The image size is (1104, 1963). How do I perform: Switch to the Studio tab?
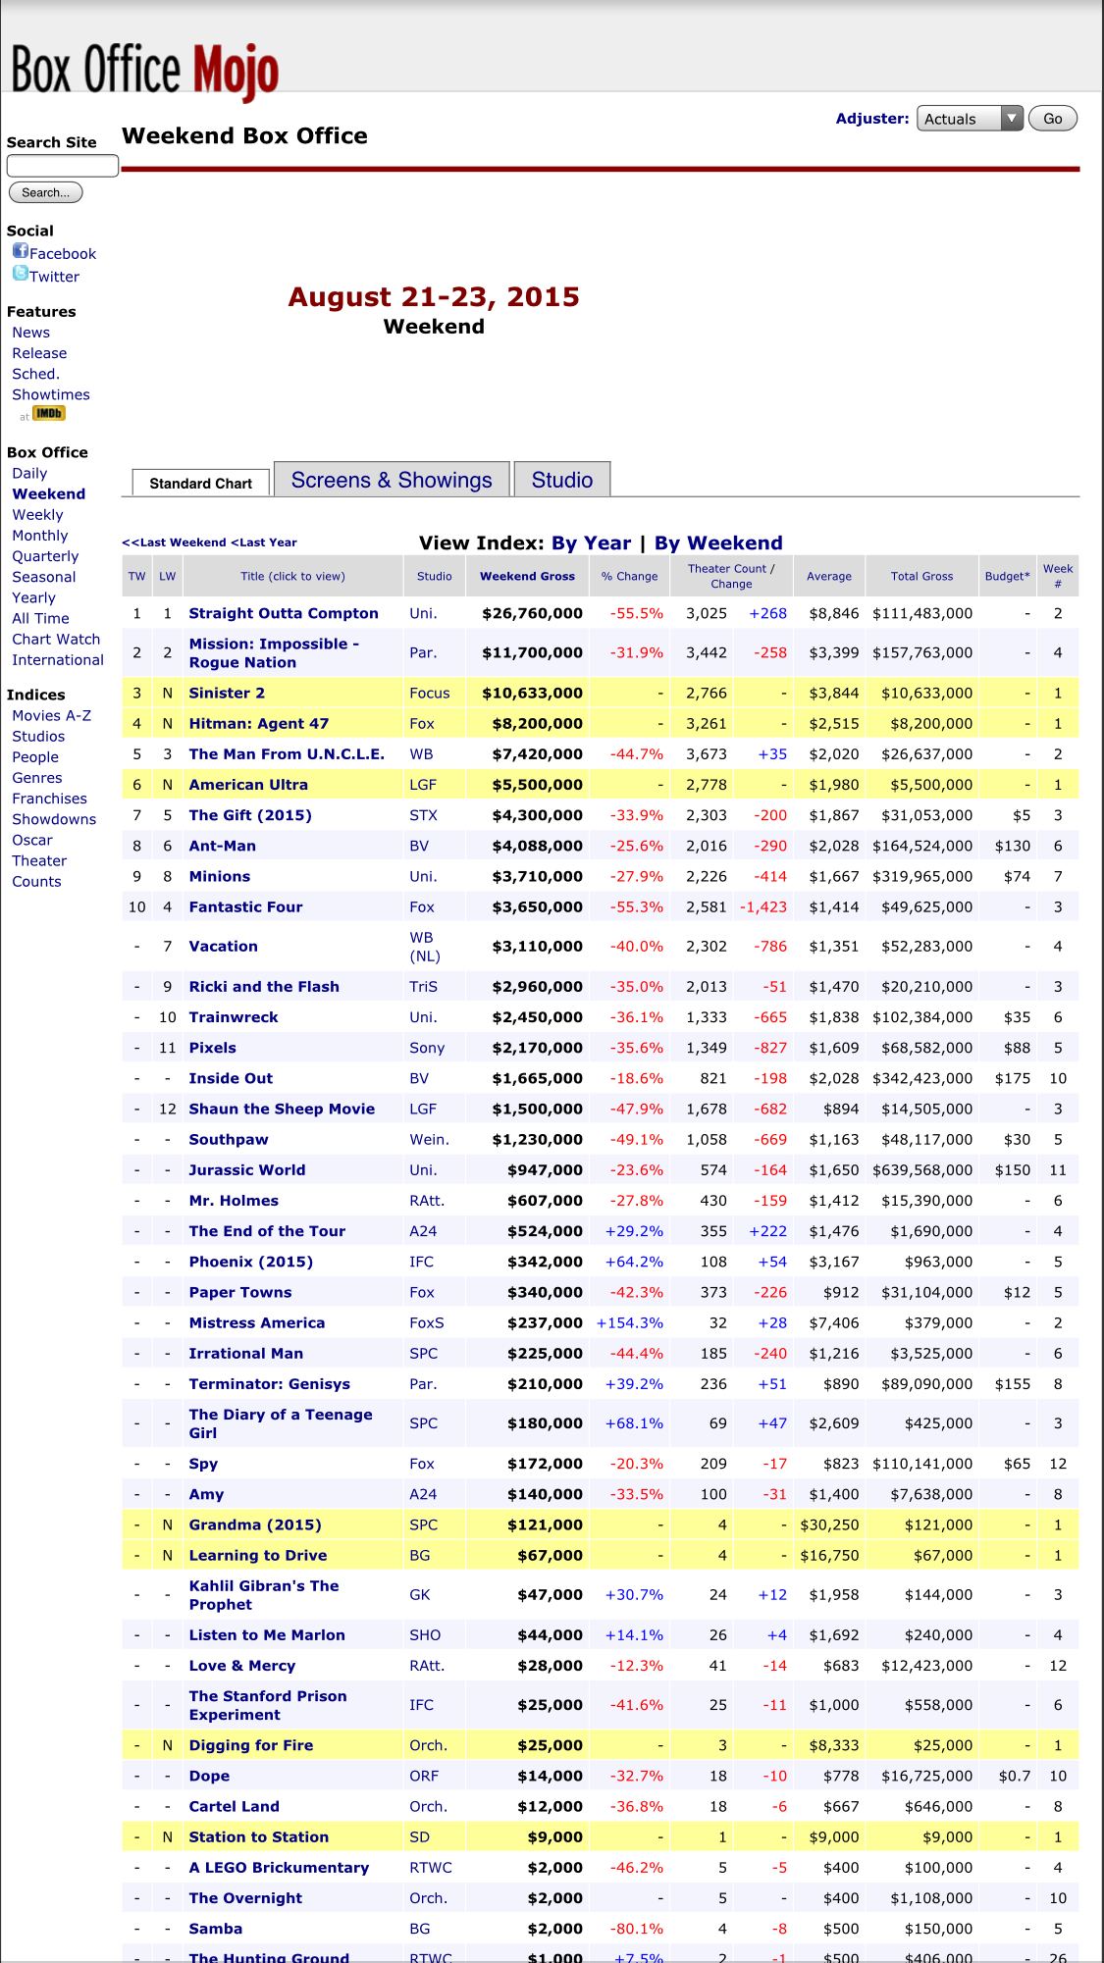(562, 480)
